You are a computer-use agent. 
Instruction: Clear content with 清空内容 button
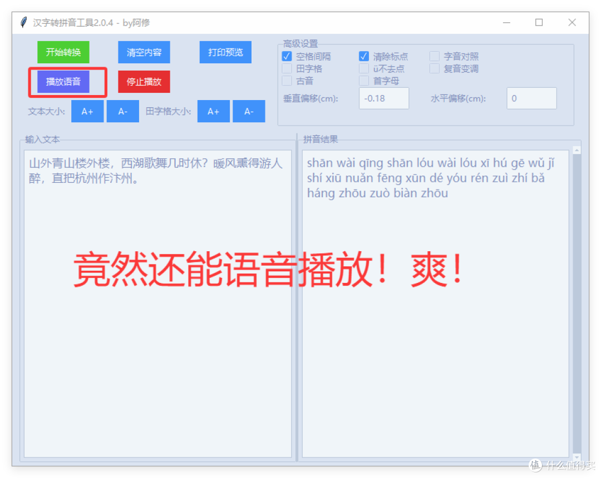144,52
